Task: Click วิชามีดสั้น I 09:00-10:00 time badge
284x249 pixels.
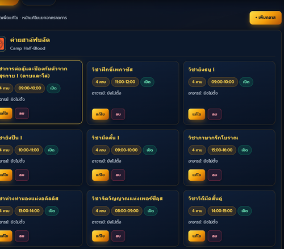Action: click(x=126, y=150)
